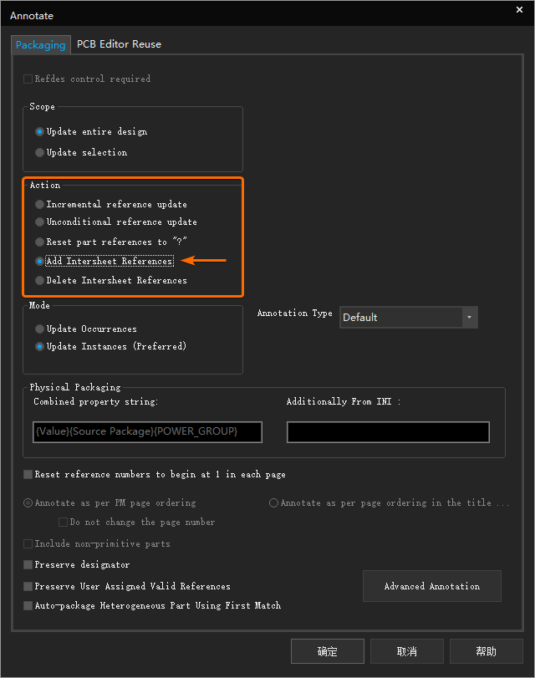The height and width of the screenshot is (678, 535).
Task: Select Update Occurrences mode
Action: coord(39,329)
